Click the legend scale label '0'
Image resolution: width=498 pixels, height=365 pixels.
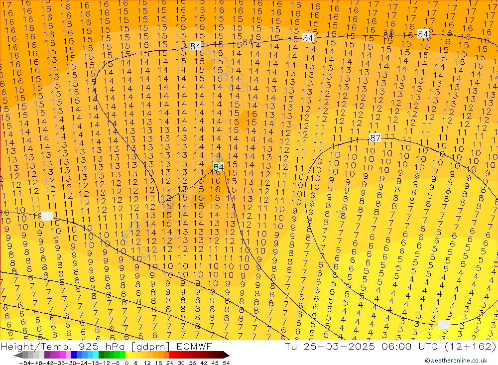126,363
